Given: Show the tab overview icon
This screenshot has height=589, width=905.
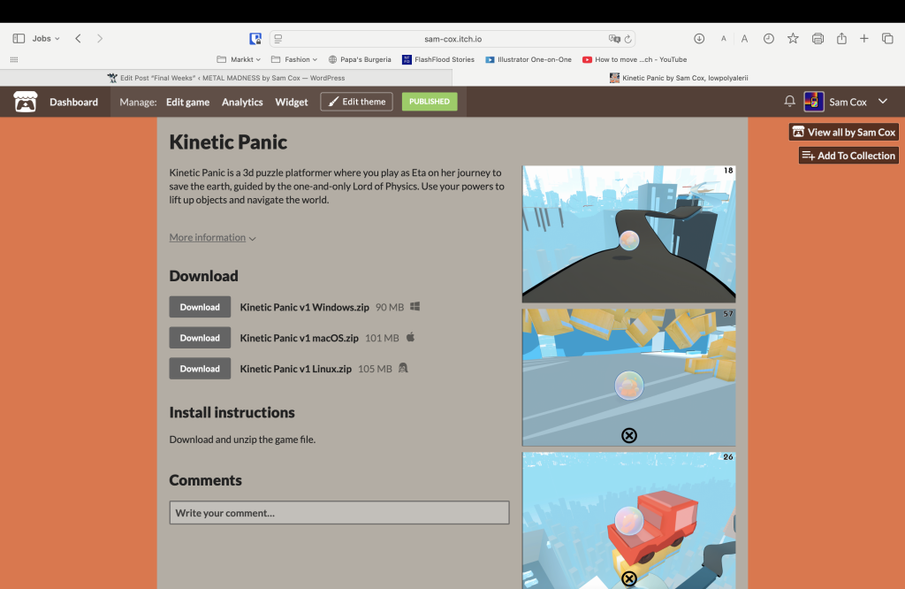Looking at the screenshot, I should tap(887, 39).
